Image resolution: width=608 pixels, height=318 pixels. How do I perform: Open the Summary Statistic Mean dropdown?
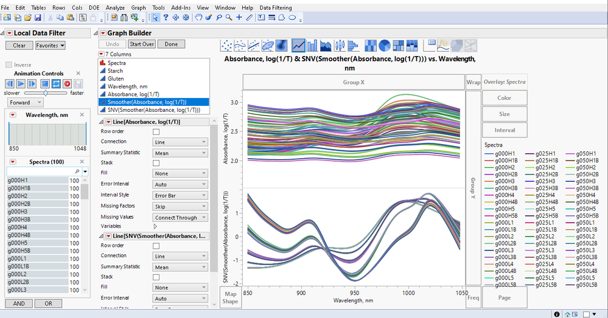tap(180, 153)
